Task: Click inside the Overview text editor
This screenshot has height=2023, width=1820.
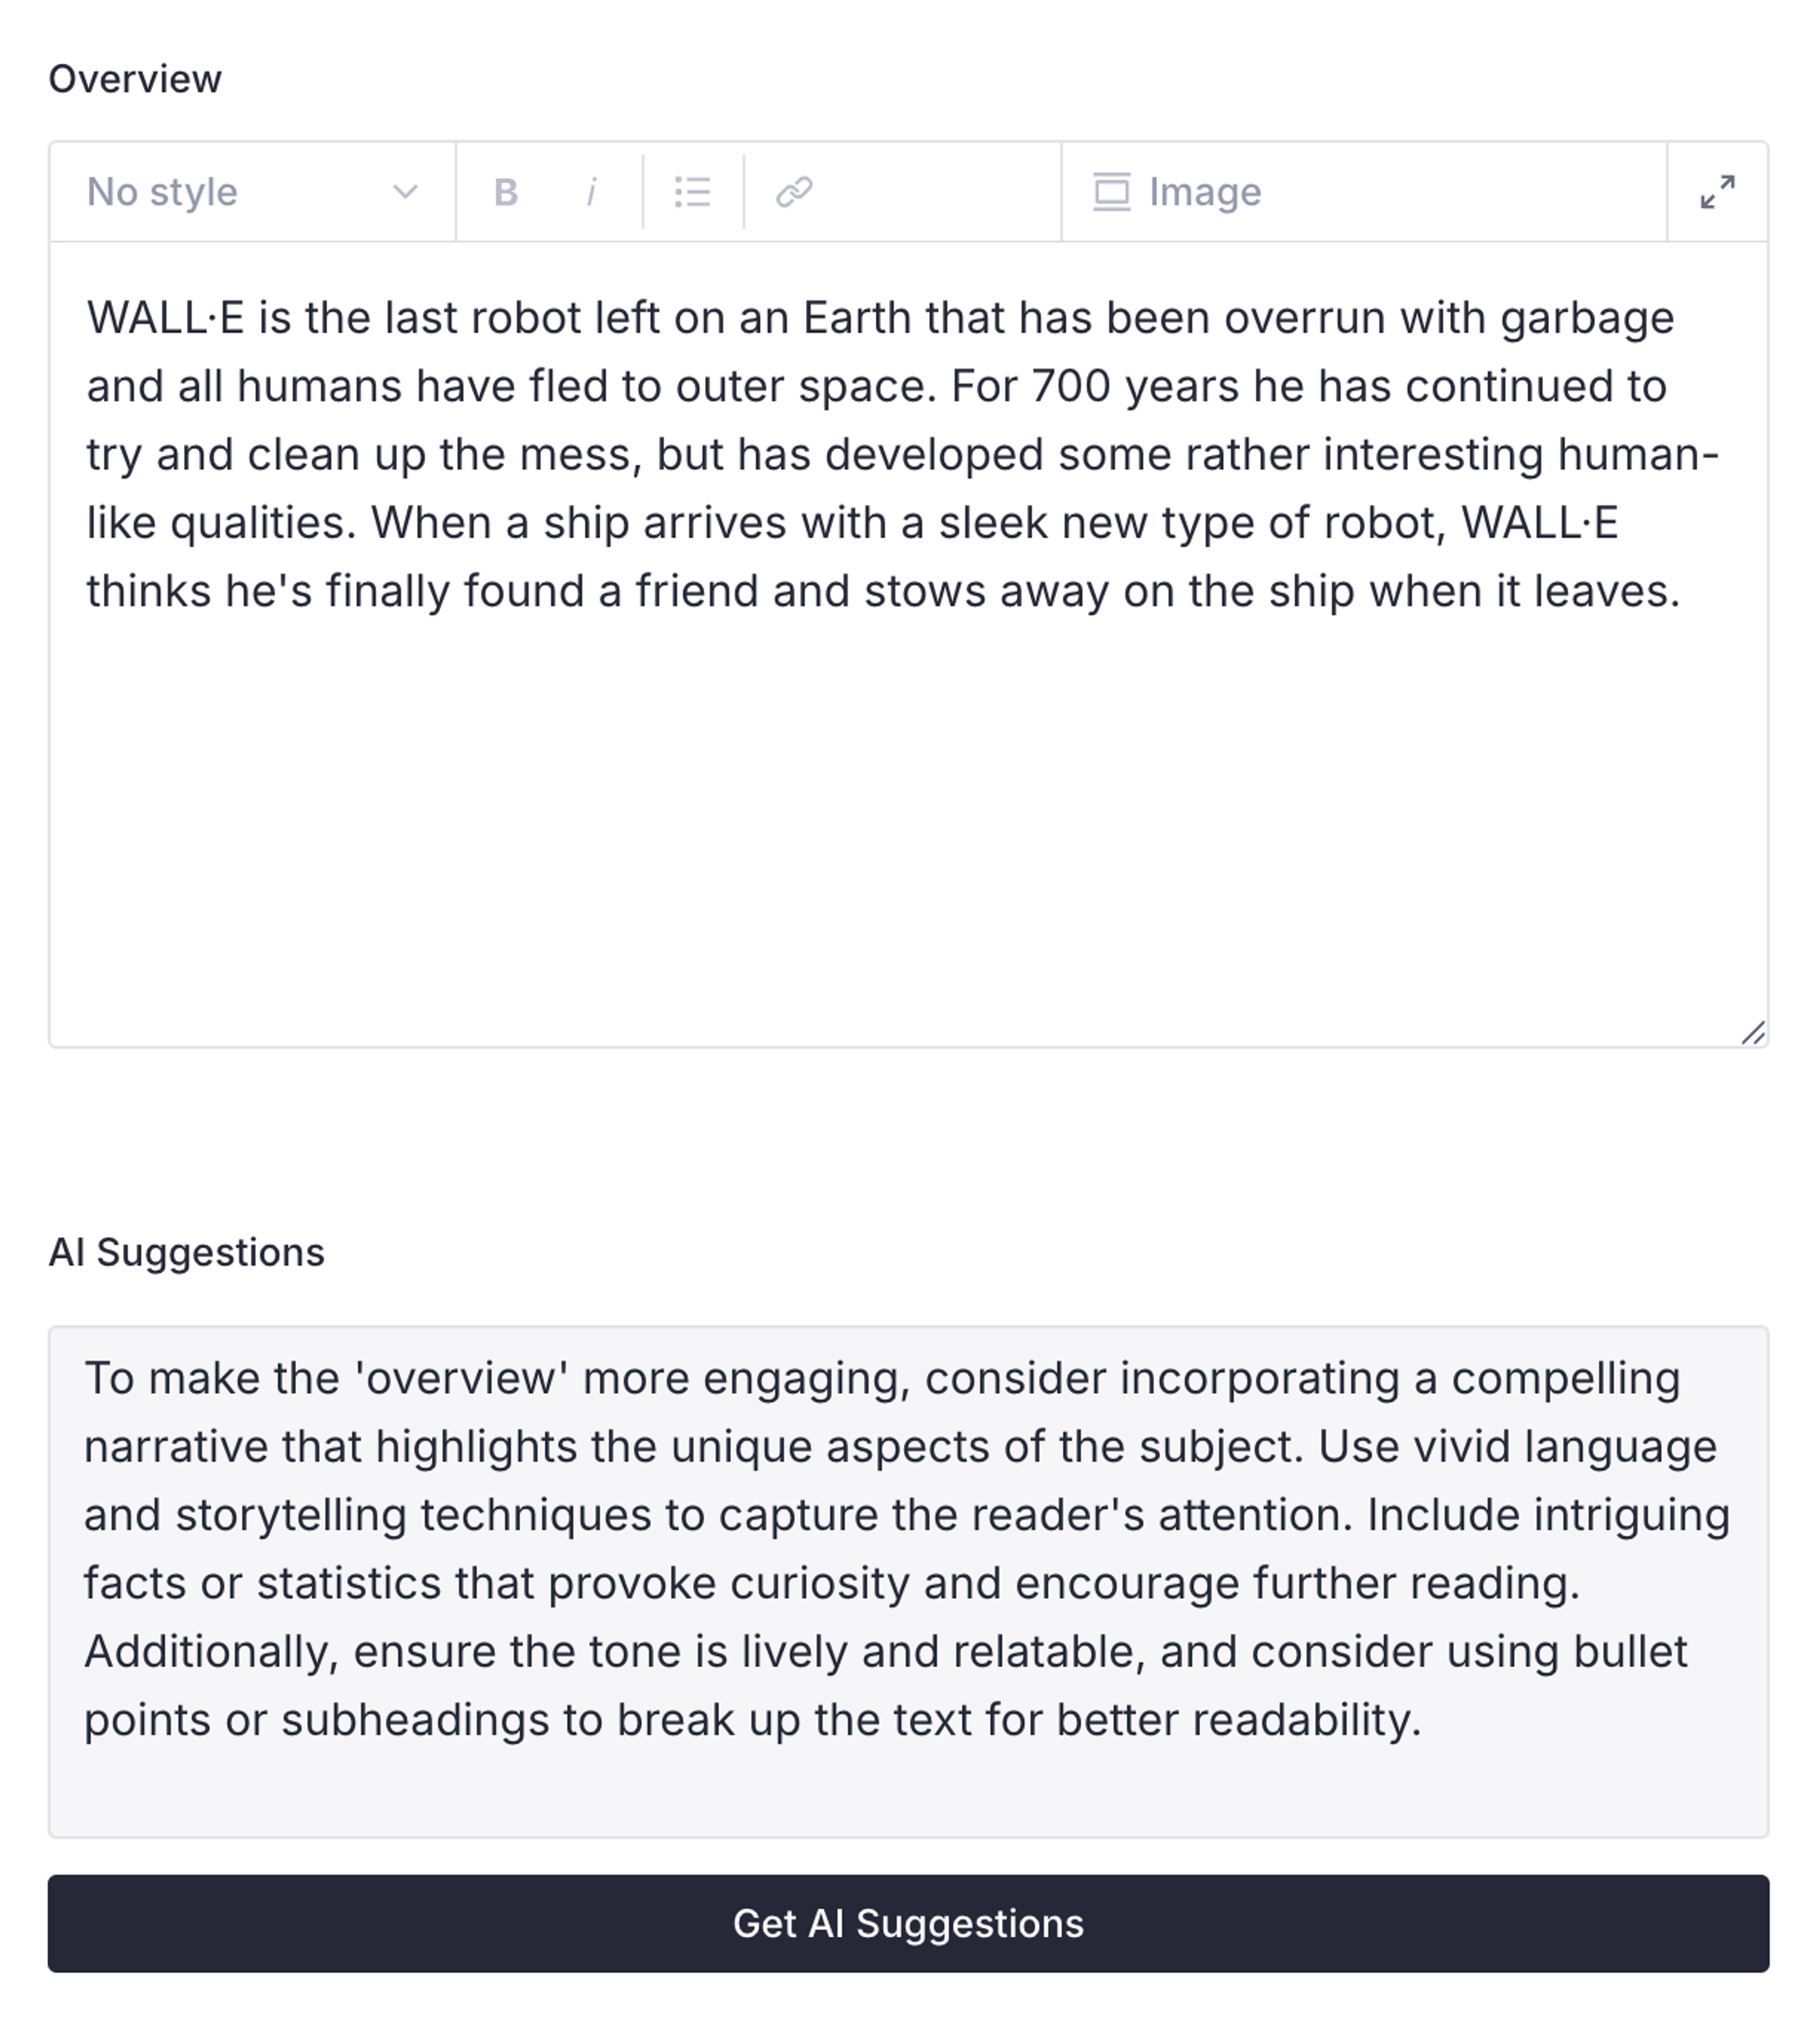Action: (908, 644)
